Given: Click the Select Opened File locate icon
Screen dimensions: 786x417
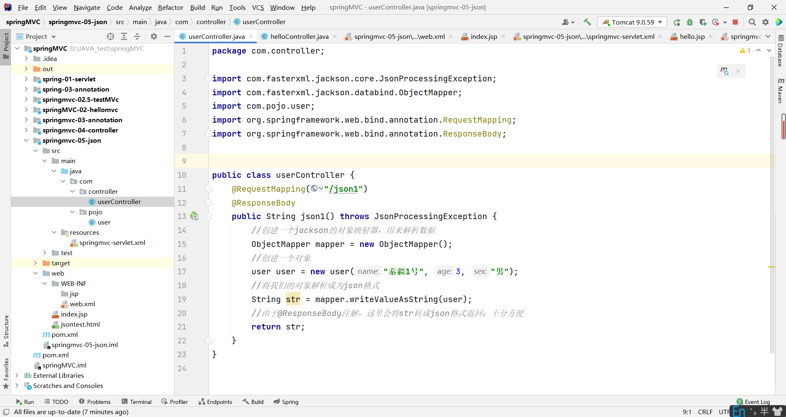Looking at the screenshot, I should point(111,36).
